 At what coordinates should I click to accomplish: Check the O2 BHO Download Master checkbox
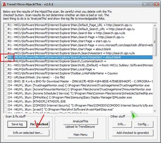[6, 82]
